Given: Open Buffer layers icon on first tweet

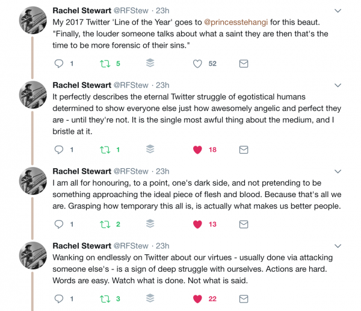Looking at the screenshot, I should (150, 63).
